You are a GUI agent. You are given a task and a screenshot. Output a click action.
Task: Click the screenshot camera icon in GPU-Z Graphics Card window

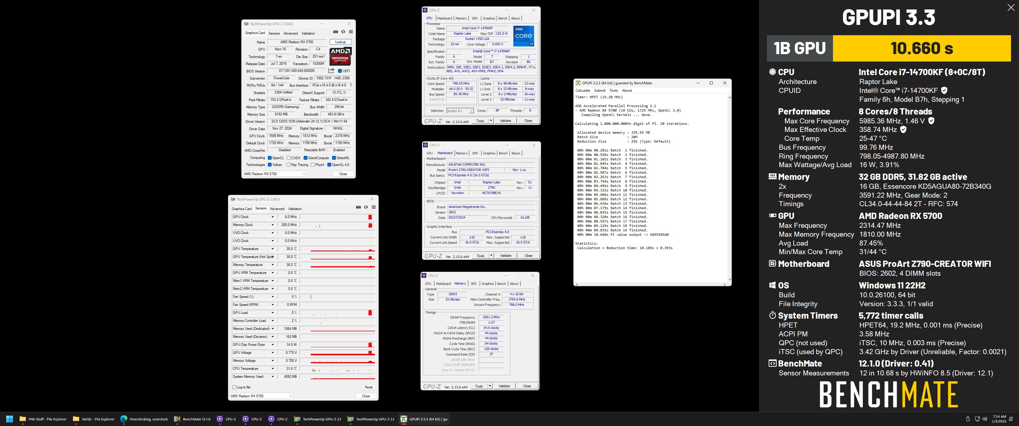click(x=335, y=32)
